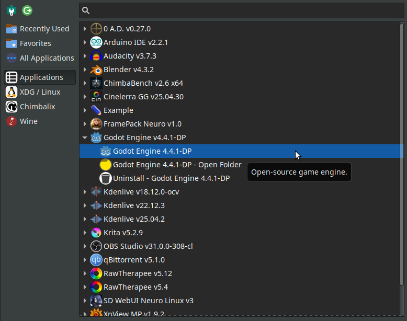Click the All Applications dots icon
The height and width of the screenshot is (321, 407).
[x=12, y=58]
